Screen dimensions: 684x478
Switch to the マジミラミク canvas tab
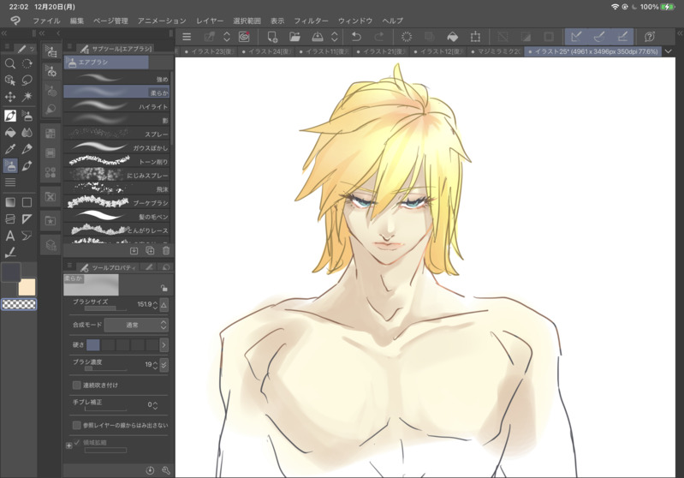coord(497,51)
